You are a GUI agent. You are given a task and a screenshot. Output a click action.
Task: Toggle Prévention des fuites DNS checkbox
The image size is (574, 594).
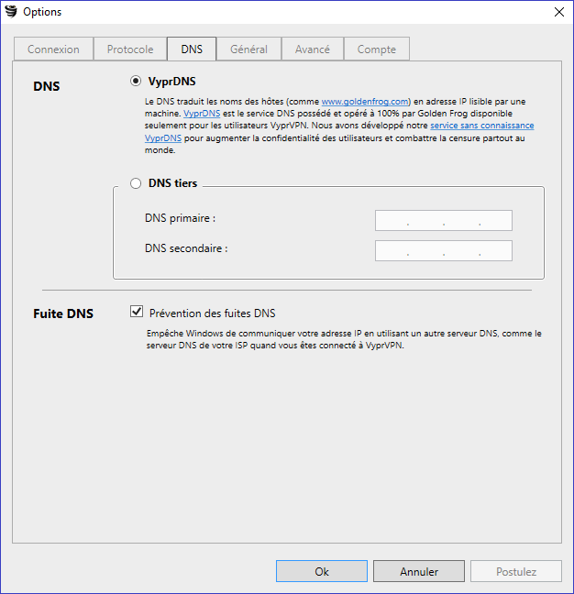137,312
